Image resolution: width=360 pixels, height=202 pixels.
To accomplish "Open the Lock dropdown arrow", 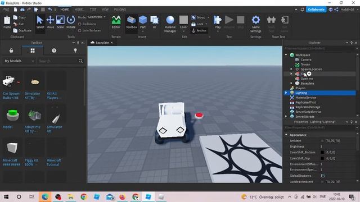I will click(x=206, y=24).
